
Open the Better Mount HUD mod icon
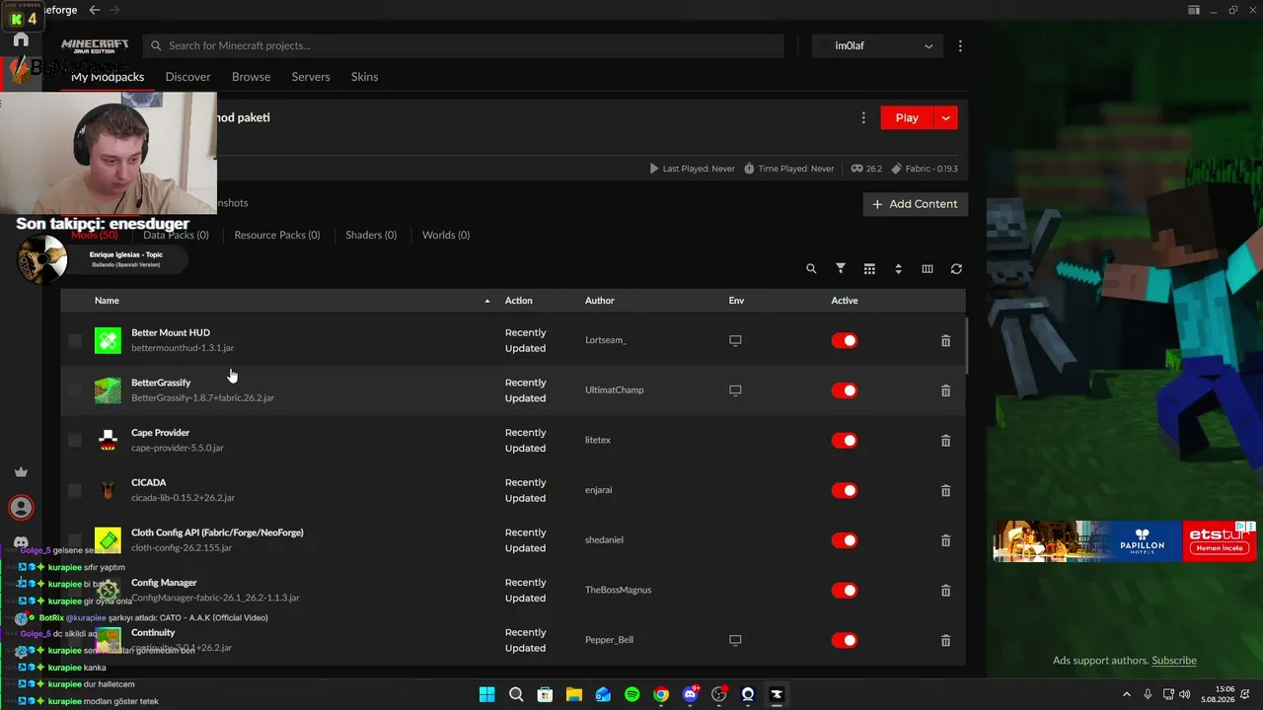[108, 340]
